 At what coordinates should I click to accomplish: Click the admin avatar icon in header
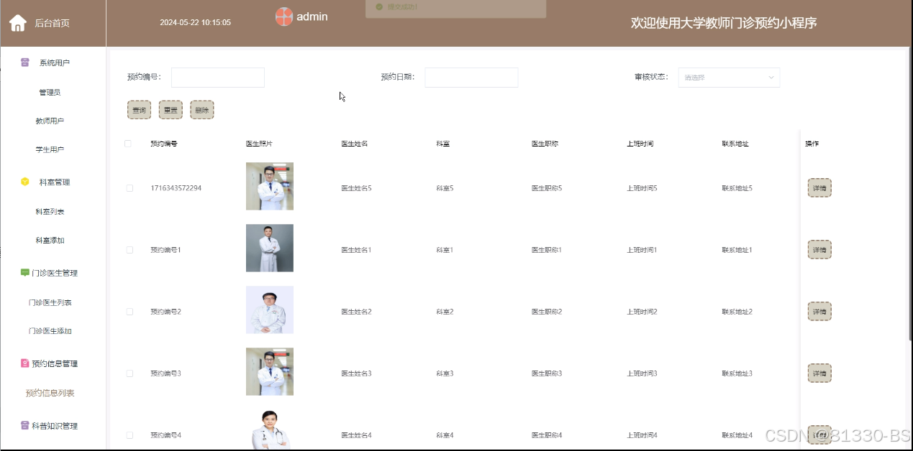coord(284,17)
